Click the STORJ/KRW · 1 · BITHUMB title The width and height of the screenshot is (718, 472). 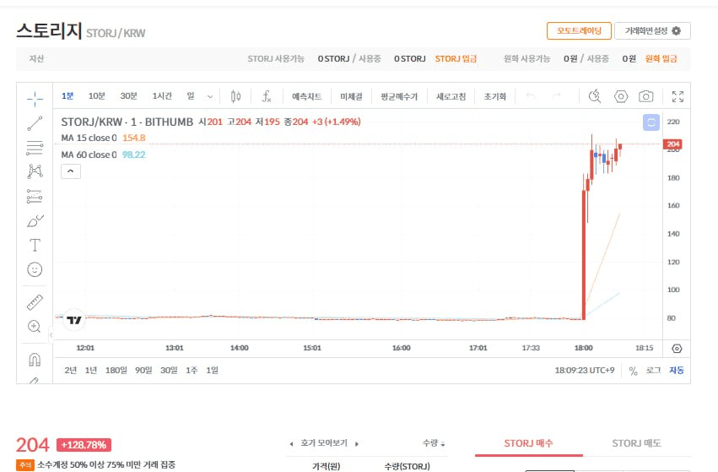pyautogui.click(x=127, y=122)
